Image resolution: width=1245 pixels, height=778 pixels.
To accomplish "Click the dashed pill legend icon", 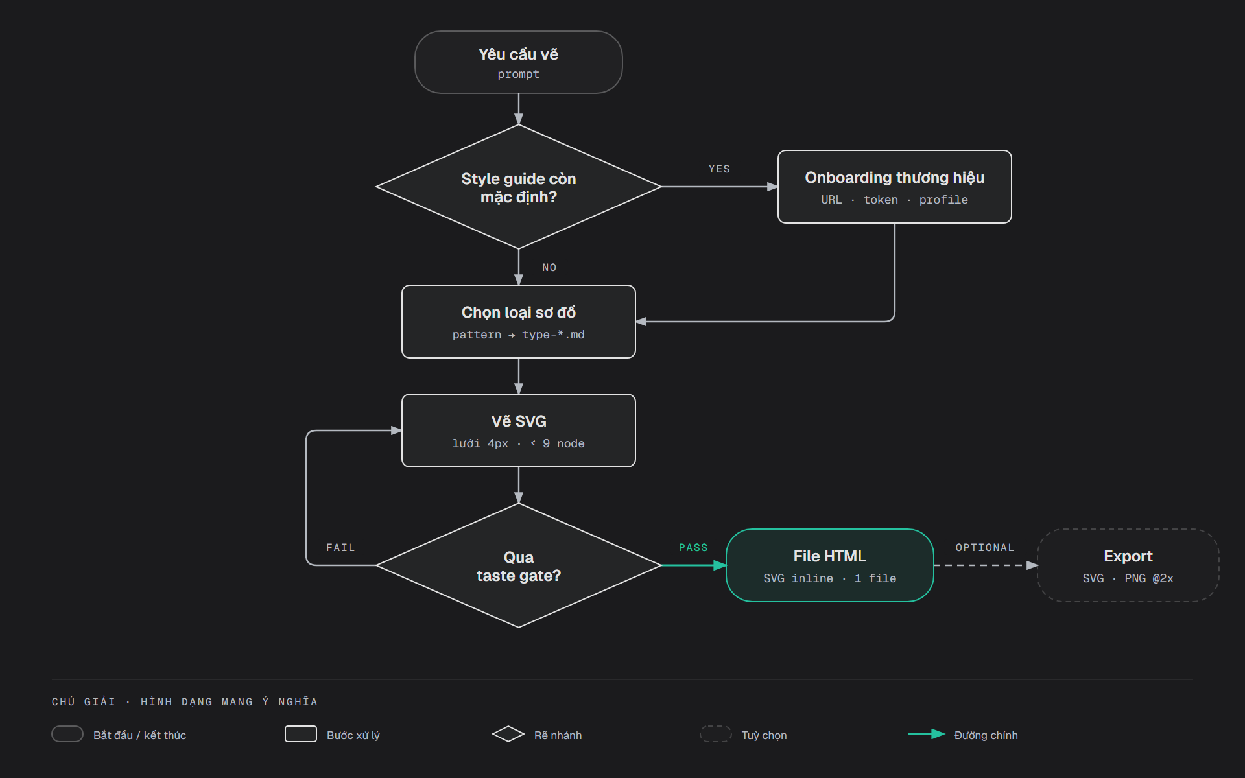I will (716, 734).
